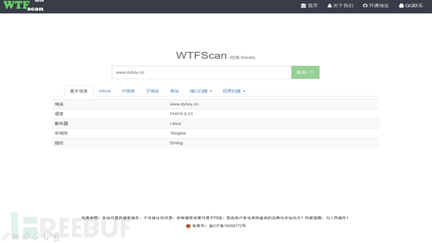
Task: Click the green 查询一下 search button
Action: (306, 73)
